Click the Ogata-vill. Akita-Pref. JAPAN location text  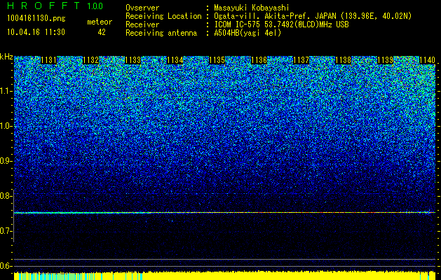coord(313,16)
